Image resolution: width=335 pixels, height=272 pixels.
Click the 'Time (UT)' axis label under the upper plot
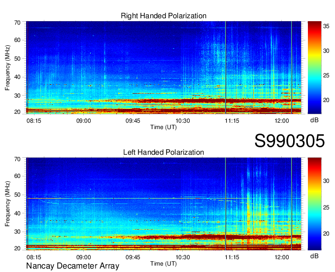pos(164,127)
